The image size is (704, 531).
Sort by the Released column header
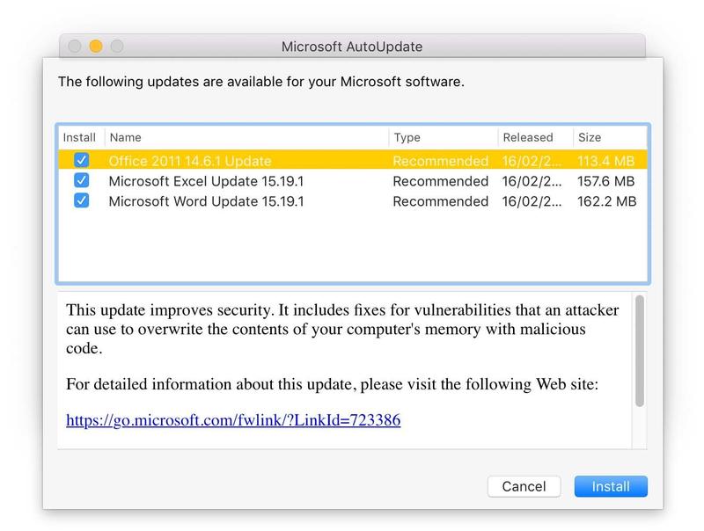tap(536, 137)
